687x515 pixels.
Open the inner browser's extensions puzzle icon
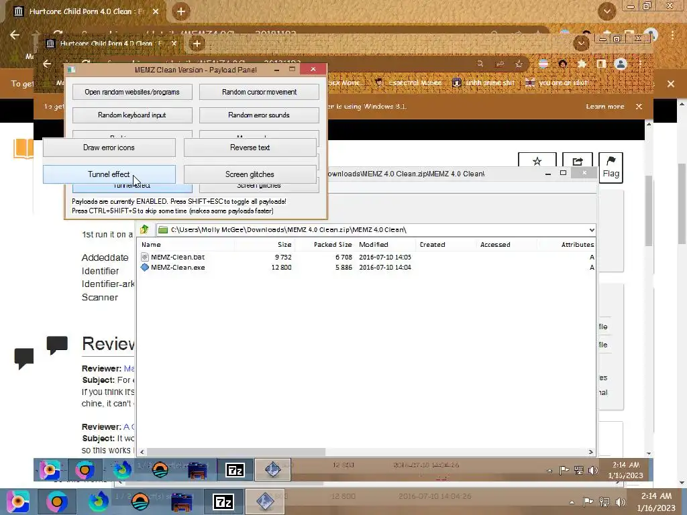coord(582,64)
